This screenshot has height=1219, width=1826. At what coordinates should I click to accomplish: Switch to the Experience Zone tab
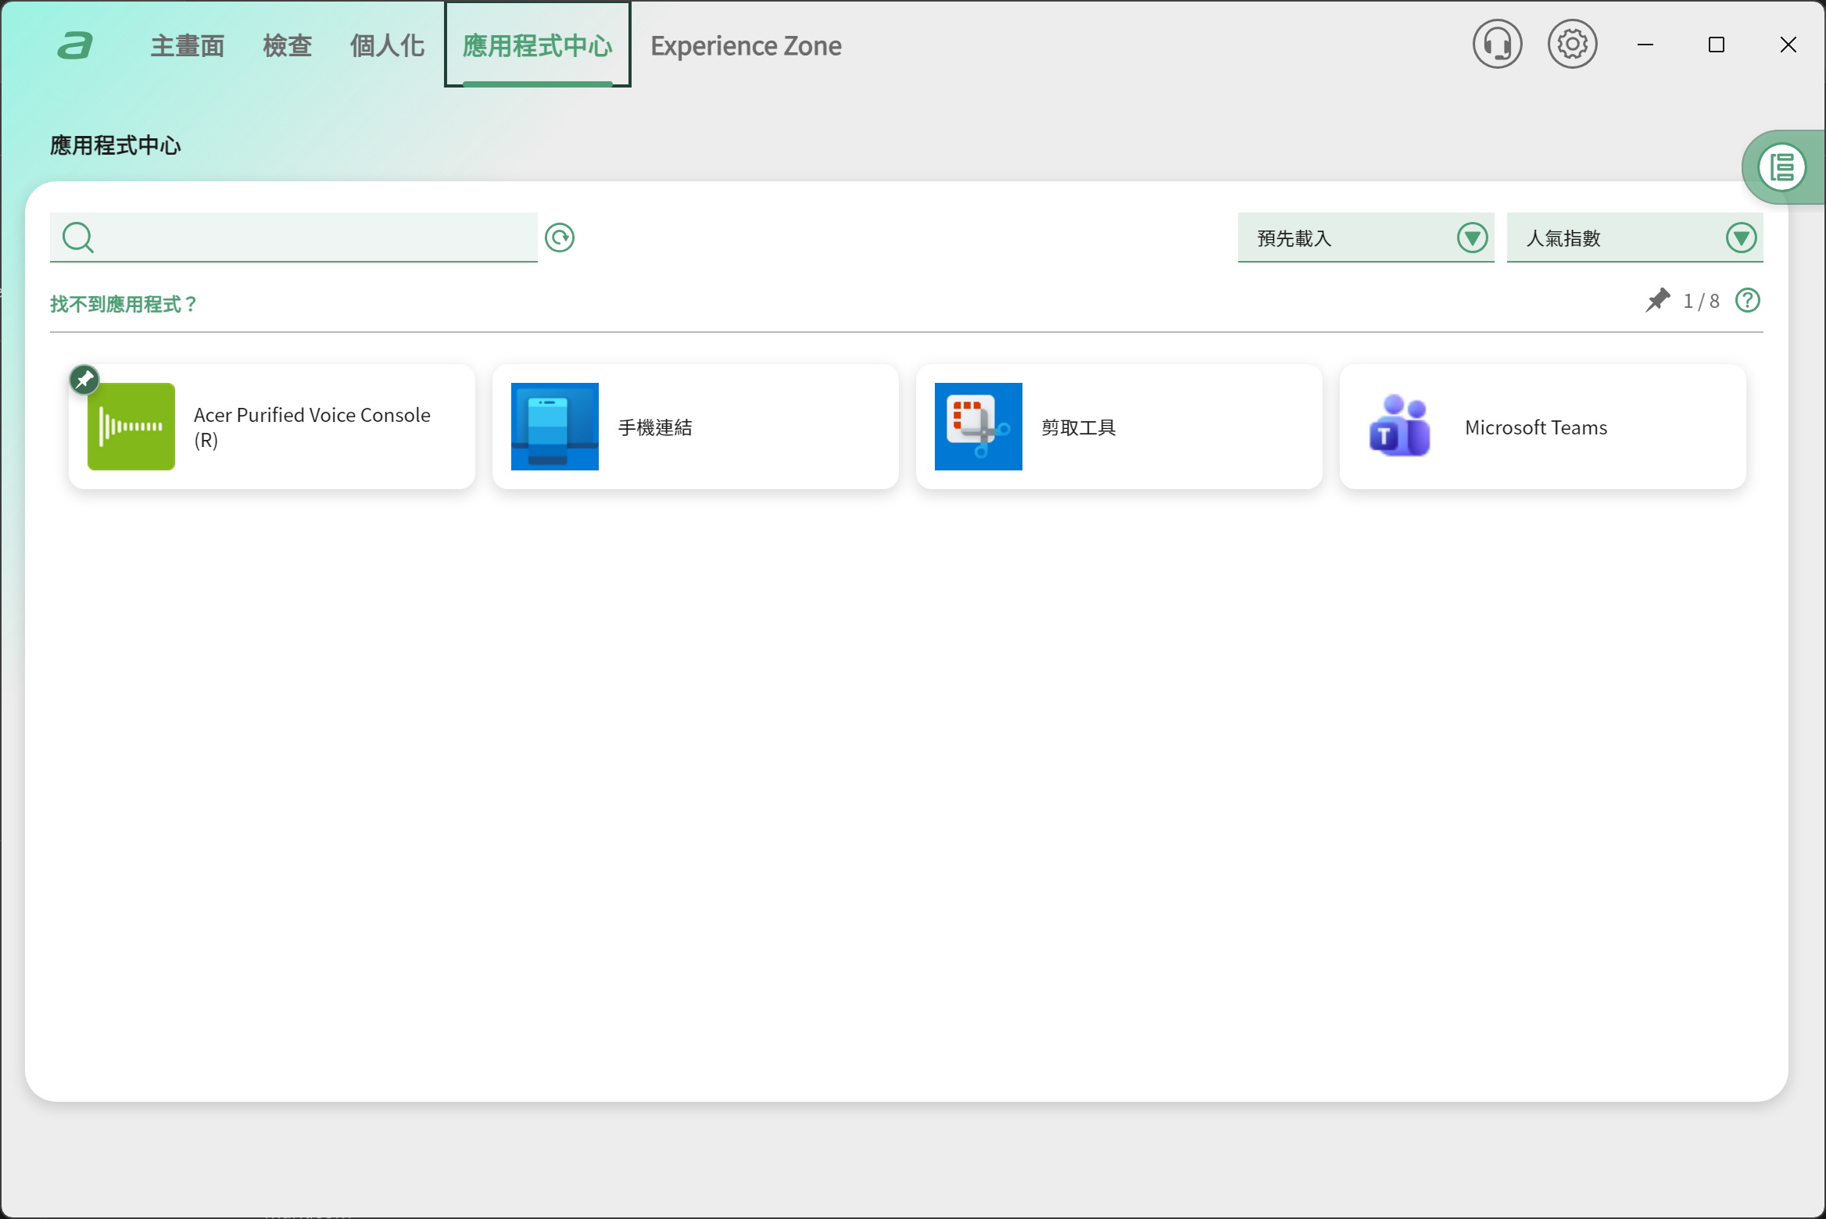[746, 46]
